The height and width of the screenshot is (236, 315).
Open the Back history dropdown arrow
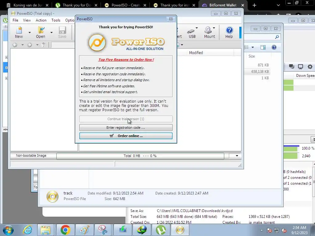pos(22,45)
